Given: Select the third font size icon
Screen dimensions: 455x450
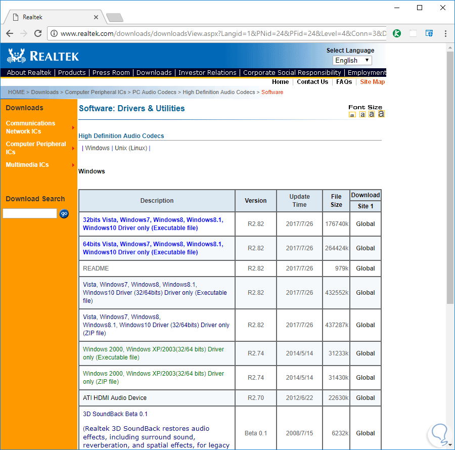Looking at the screenshot, I should (372, 114).
